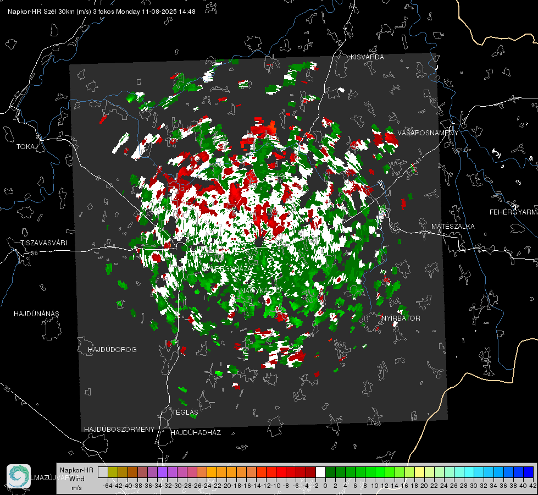The image size is (538, 495).
Task: Click the KISVÁRDA city label
Action: click(367, 57)
